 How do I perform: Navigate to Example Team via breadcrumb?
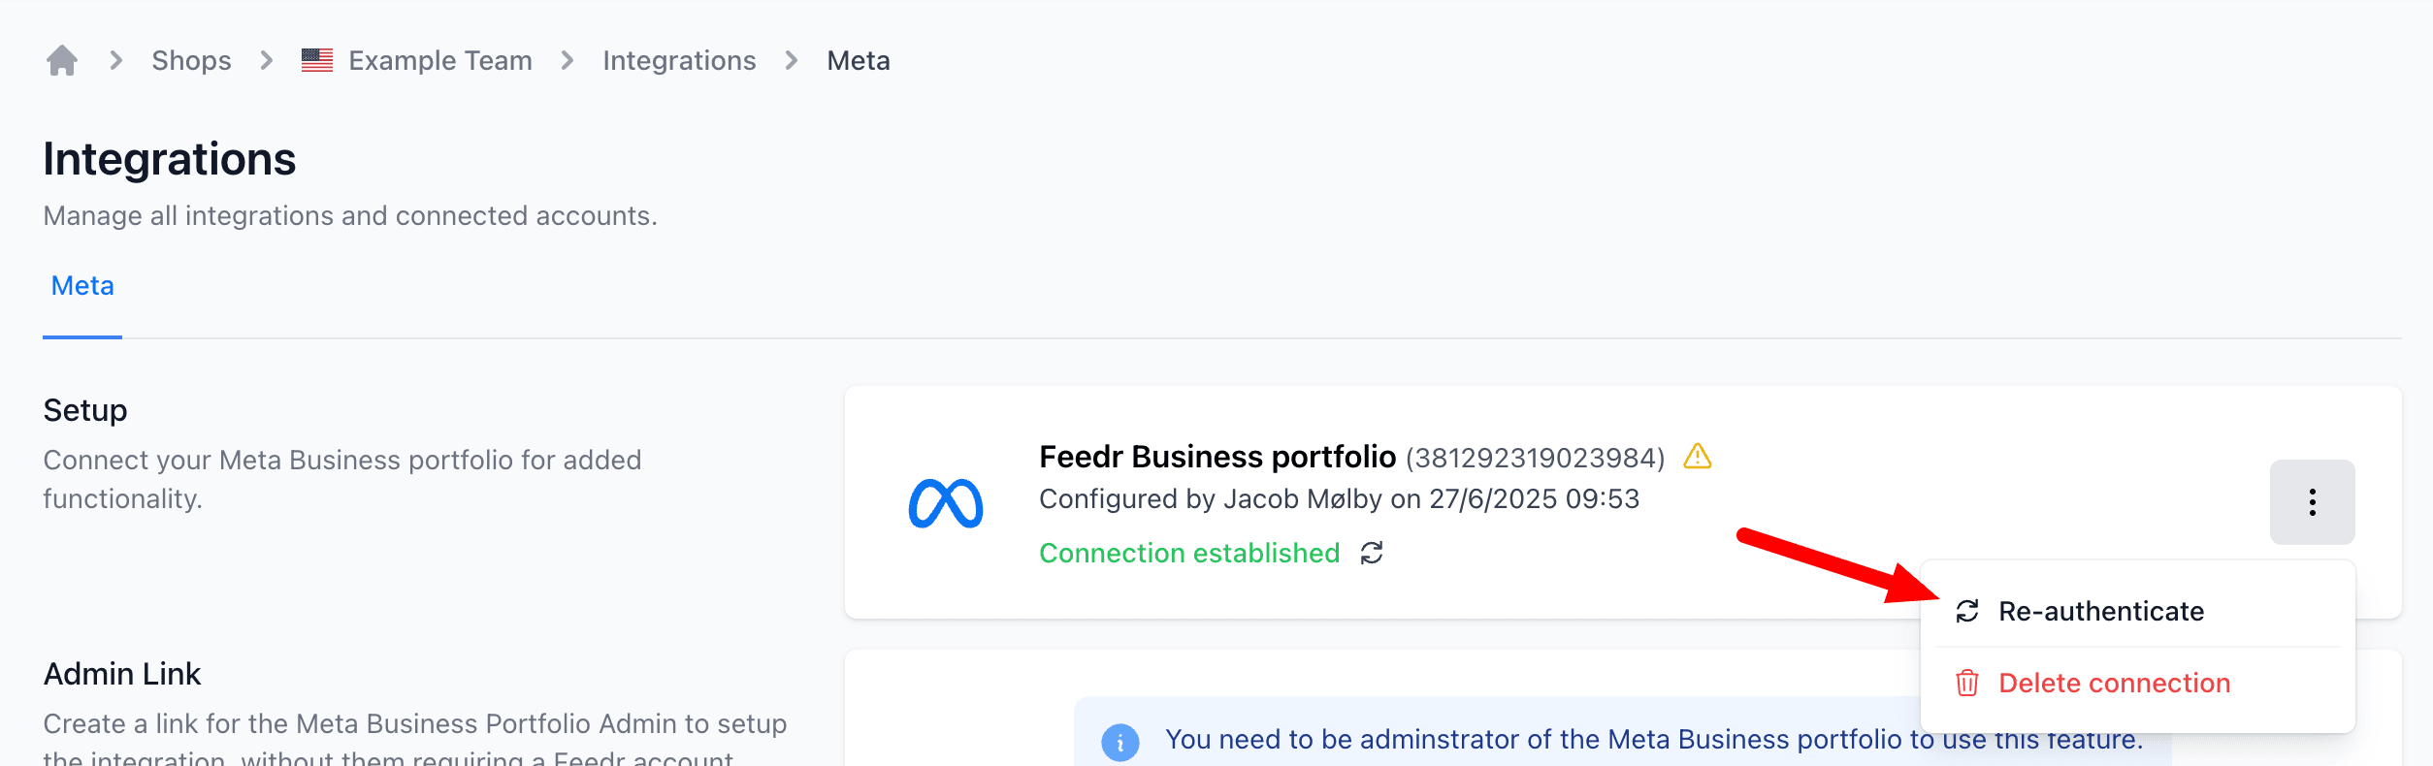[442, 59]
